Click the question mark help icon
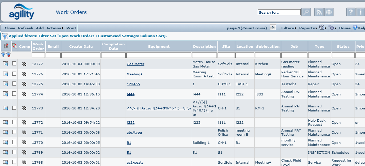Viewport: 365px width, 166px height. (x=351, y=12)
